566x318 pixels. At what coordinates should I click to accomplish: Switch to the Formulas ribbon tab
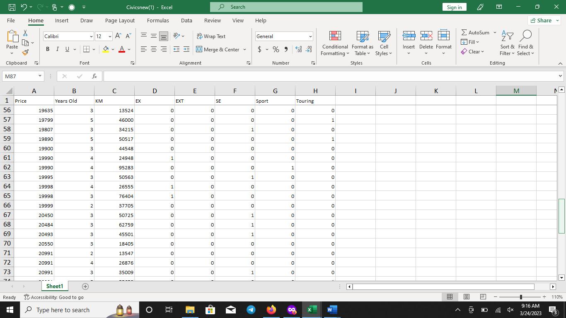[x=158, y=20]
